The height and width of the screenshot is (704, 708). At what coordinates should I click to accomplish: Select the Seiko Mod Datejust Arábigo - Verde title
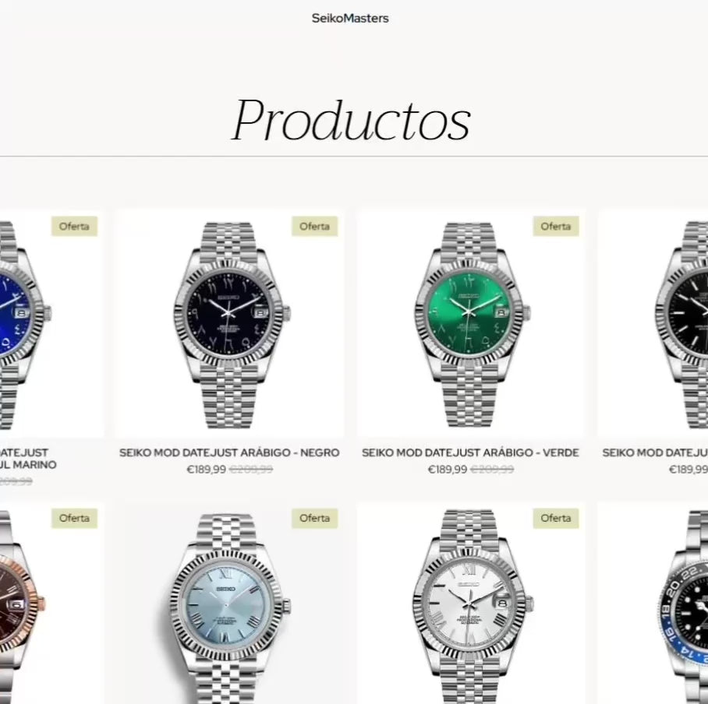point(470,452)
